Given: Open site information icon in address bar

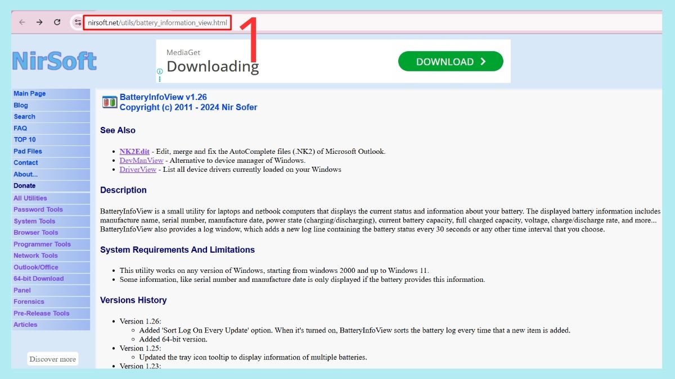Looking at the screenshot, I should (78, 22).
